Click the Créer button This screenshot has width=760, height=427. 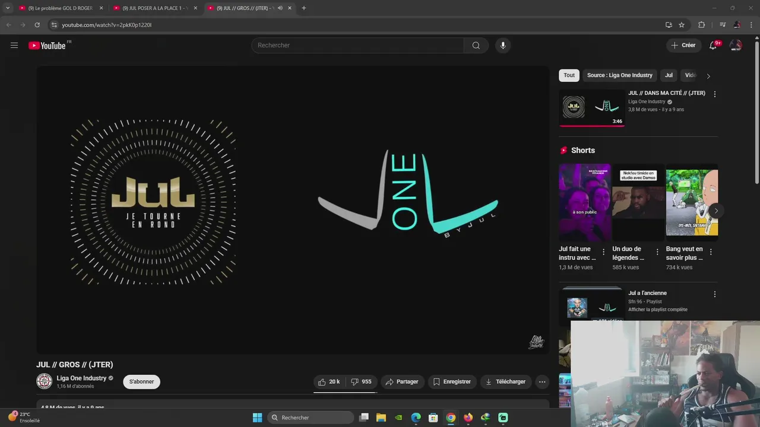click(683, 45)
